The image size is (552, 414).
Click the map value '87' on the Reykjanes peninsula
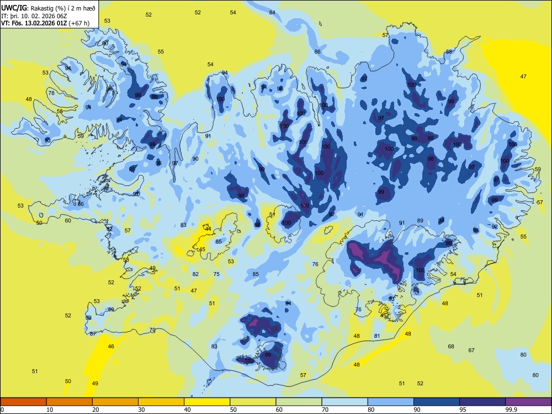point(93,334)
